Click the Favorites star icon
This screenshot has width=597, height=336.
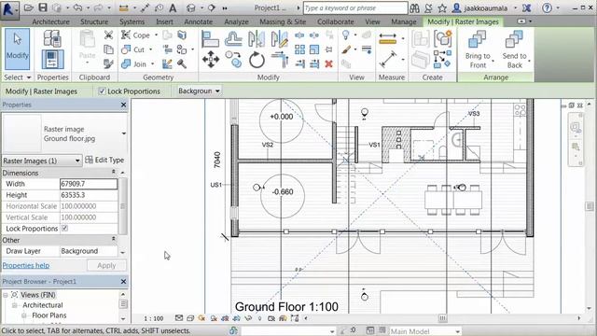coord(442,8)
